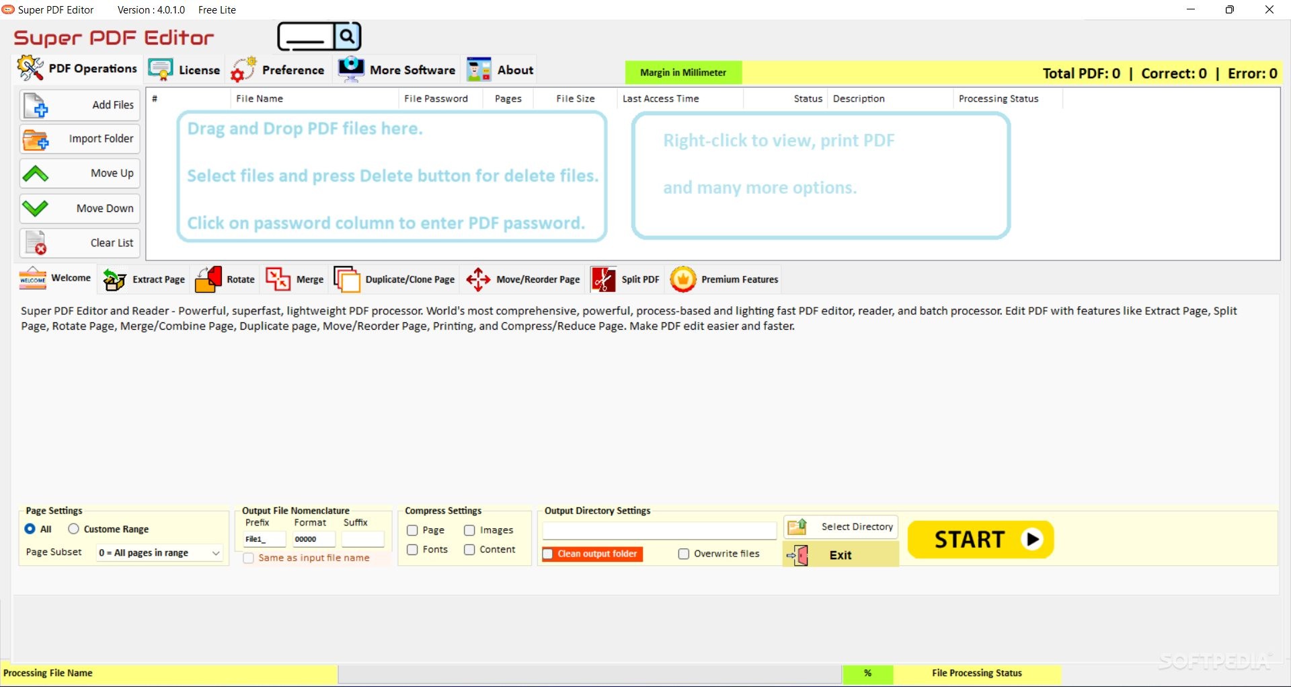Viewport: 1291px width, 687px height.
Task: Click the Add Files document icon
Action: click(x=35, y=106)
